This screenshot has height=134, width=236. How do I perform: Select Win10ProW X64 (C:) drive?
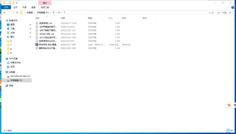20,76
